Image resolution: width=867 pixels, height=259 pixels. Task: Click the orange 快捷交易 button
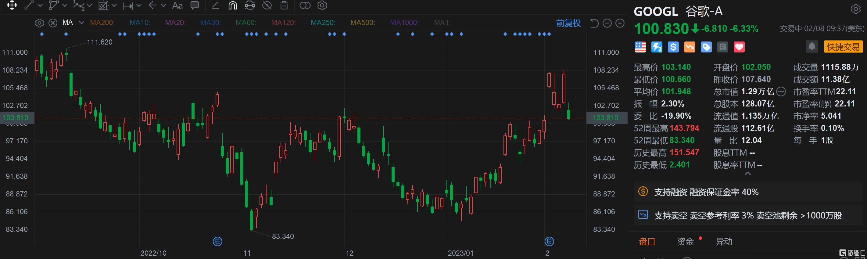pyautogui.click(x=843, y=47)
